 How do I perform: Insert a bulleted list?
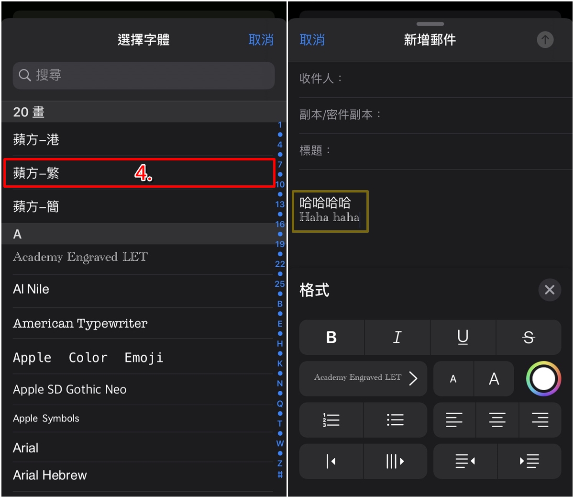click(395, 420)
